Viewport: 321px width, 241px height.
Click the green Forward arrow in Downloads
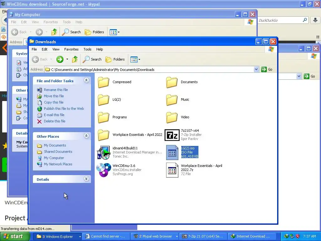pyautogui.click(x=60, y=59)
